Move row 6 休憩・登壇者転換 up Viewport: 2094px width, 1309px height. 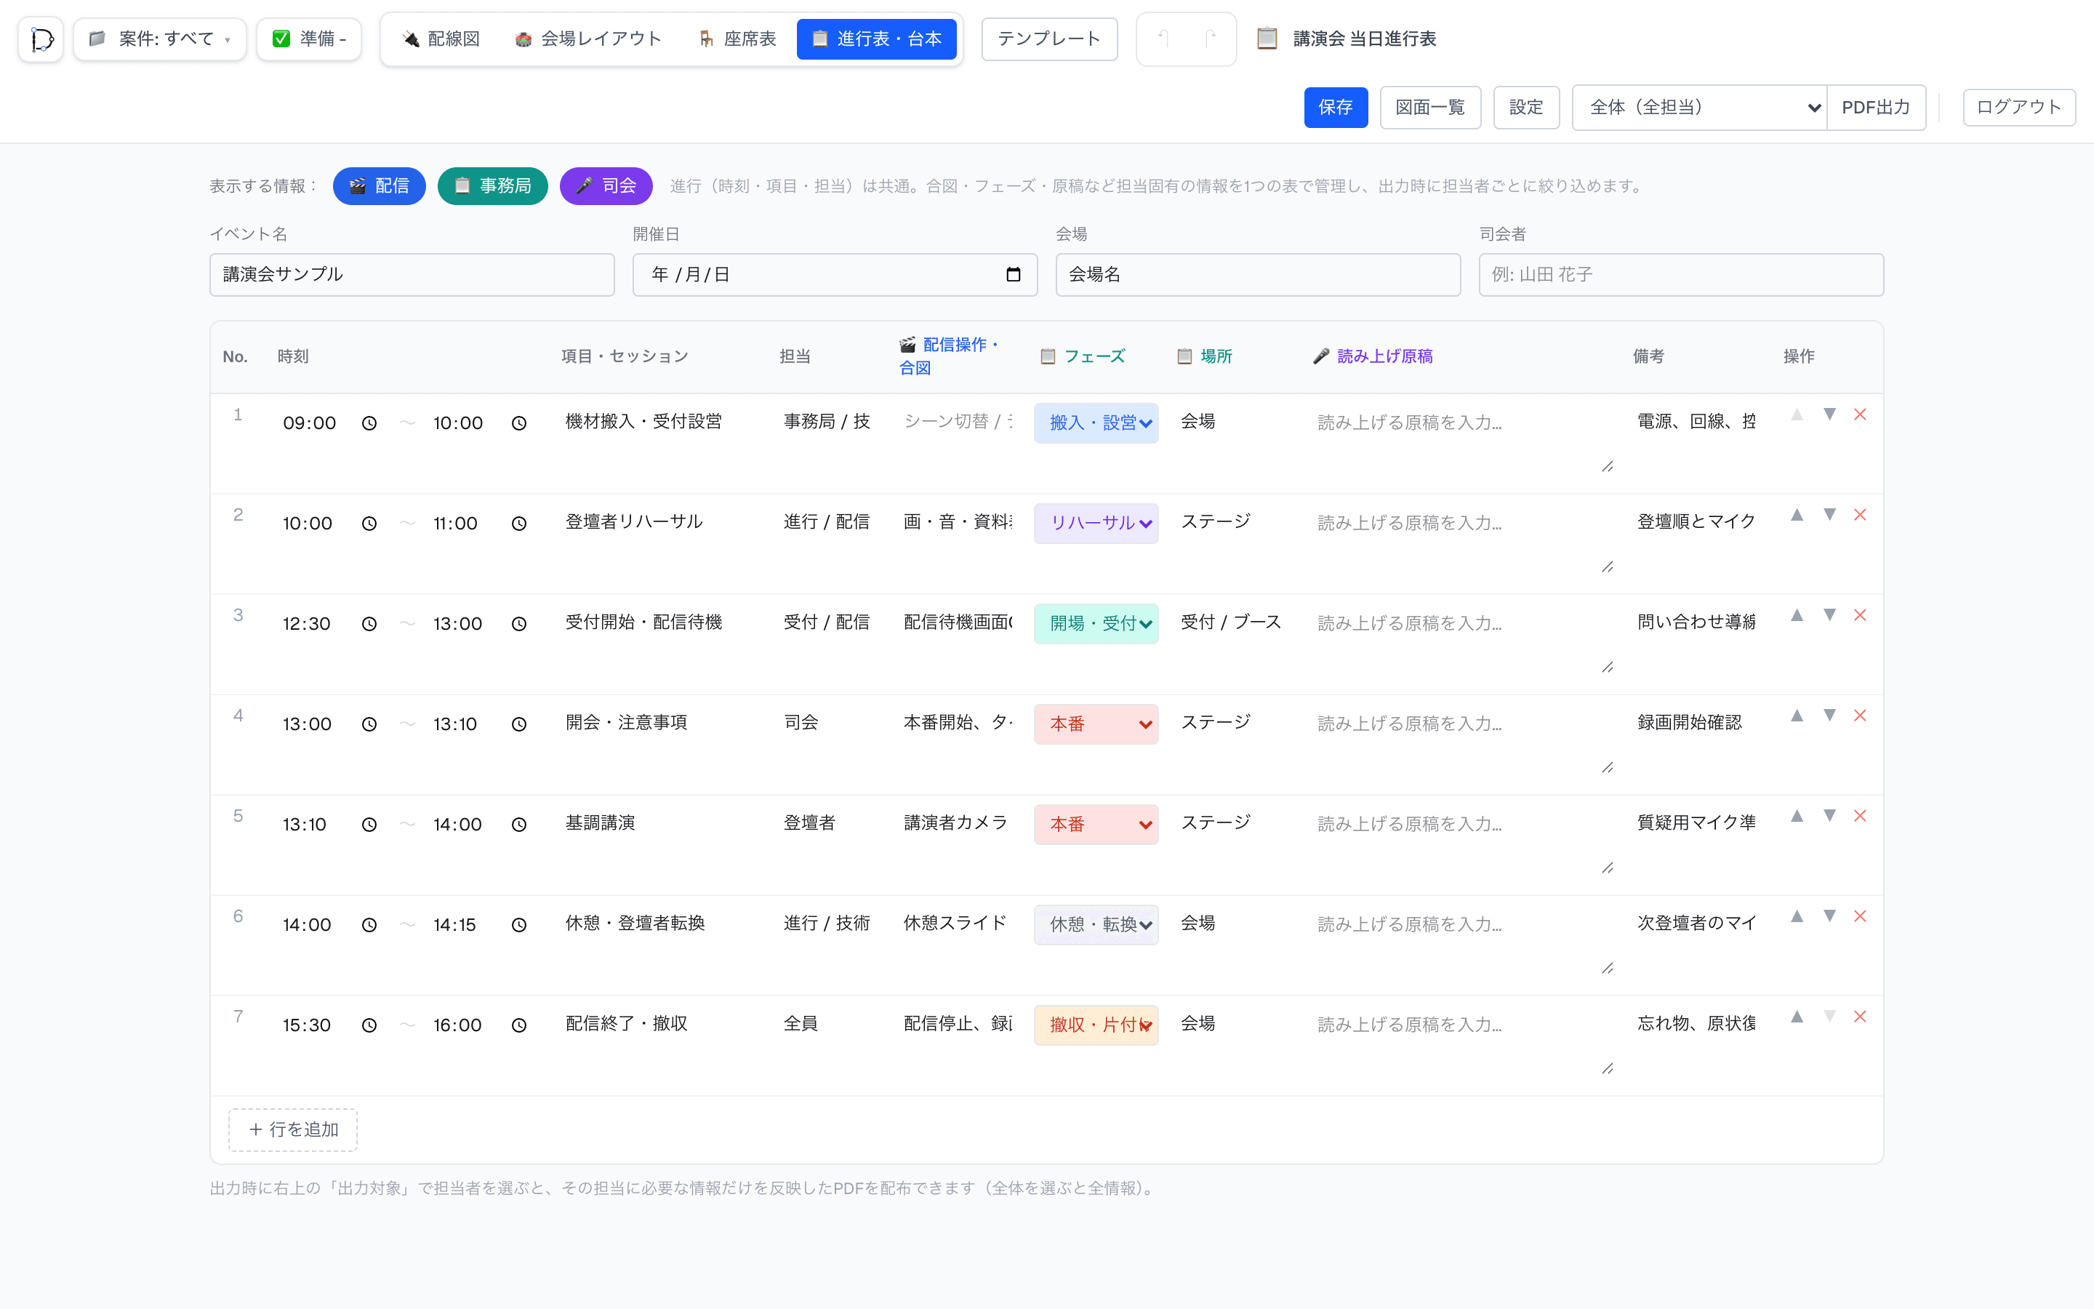(x=1797, y=917)
